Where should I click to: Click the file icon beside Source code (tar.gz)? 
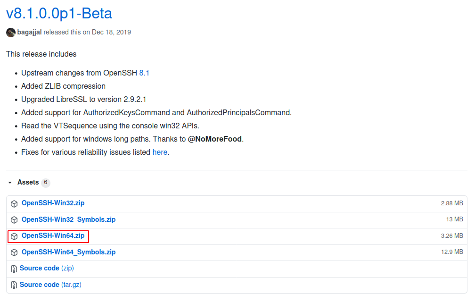pyautogui.click(x=14, y=285)
